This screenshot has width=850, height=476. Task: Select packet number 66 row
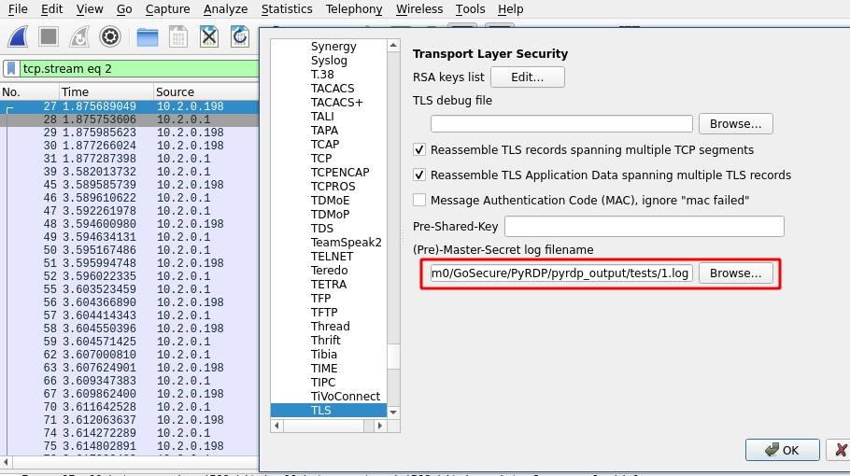(129, 381)
